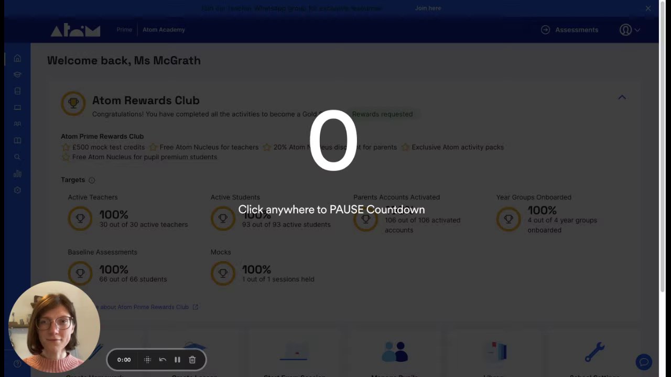Click the Atom Rewards Club trophy icon
Screen dimensions: 671x377
(73, 103)
